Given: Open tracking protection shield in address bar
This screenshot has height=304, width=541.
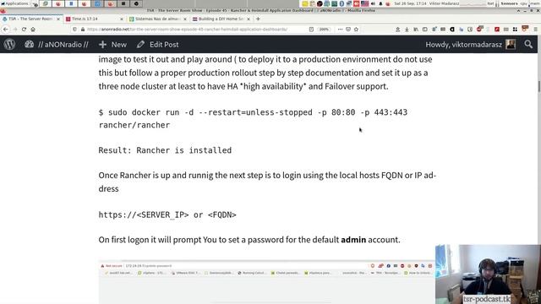Looking at the screenshot, I should click(x=74, y=30).
